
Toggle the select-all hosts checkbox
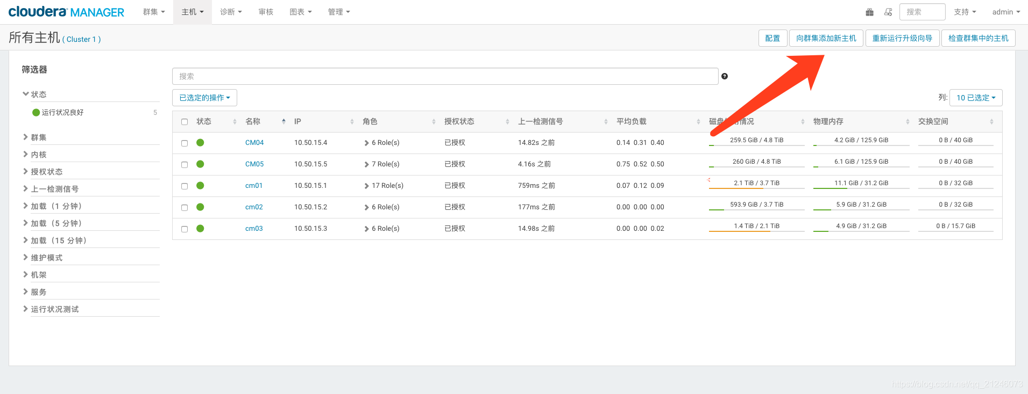pyautogui.click(x=185, y=122)
